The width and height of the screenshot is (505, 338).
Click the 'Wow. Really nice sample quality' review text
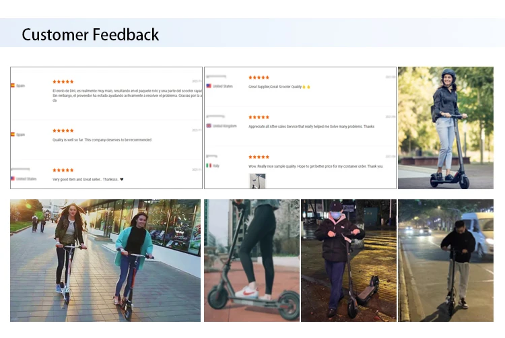(x=315, y=166)
